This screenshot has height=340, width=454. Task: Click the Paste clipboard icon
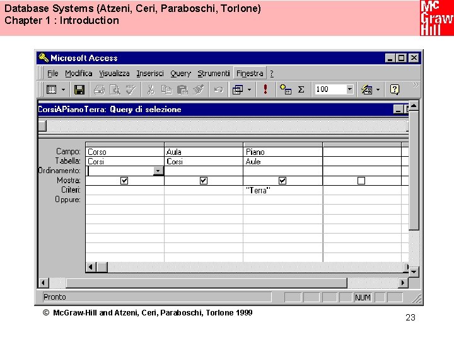(182, 90)
